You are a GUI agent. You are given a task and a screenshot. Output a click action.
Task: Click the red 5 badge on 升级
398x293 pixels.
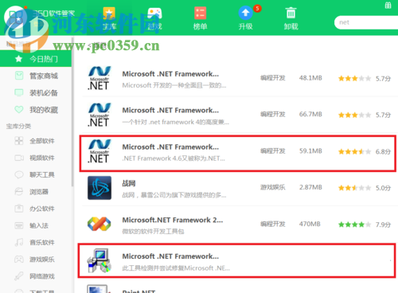257,8
